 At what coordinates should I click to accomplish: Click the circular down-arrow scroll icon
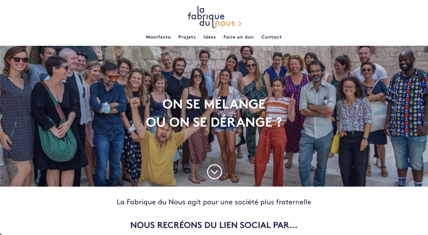[214, 172]
